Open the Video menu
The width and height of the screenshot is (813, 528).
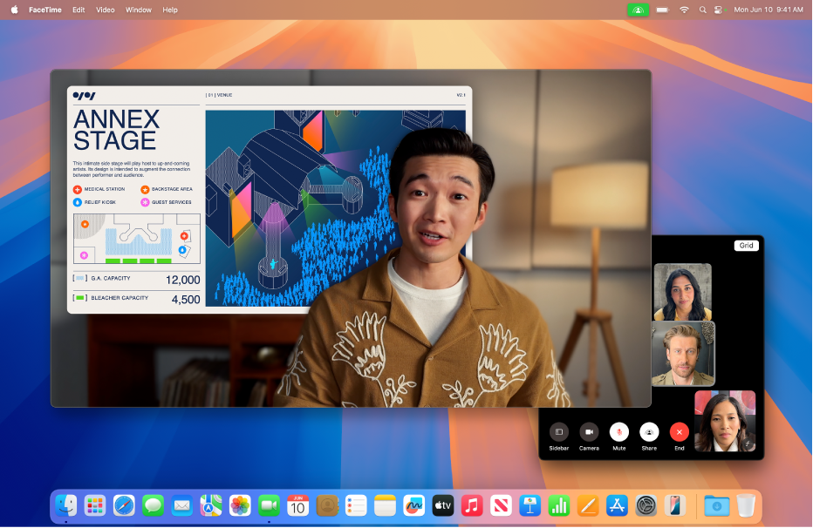(105, 10)
